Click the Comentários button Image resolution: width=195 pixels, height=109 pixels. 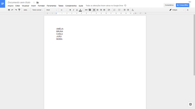pyautogui.click(x=169, y=5)
